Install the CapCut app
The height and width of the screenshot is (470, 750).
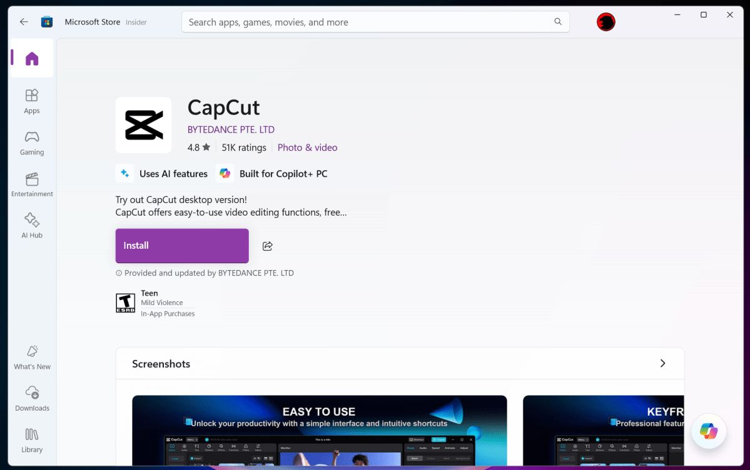pos(182,246)
